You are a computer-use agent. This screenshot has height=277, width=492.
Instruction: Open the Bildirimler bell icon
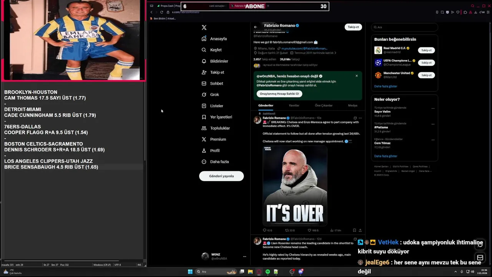(x=204, y=61)
